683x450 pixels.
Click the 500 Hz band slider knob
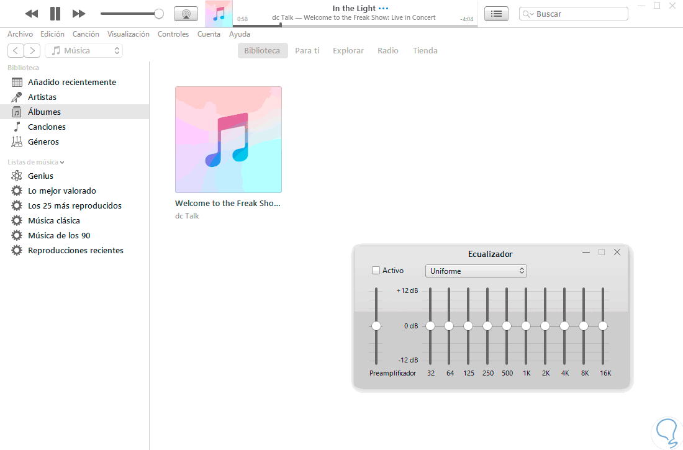pyautogui.click(x=507, y=326)
